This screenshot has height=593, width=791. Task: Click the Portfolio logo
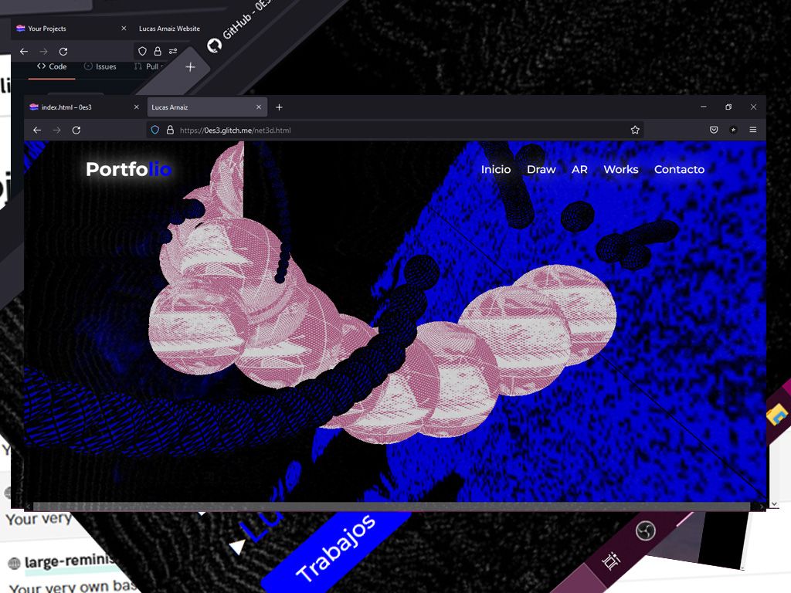tap(129, 169)
